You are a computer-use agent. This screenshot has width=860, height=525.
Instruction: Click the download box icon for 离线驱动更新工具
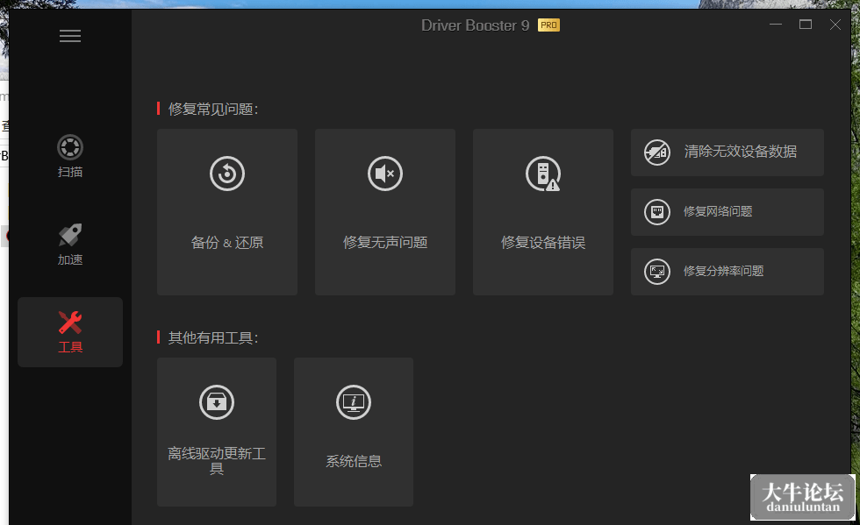tap(217, 402)
